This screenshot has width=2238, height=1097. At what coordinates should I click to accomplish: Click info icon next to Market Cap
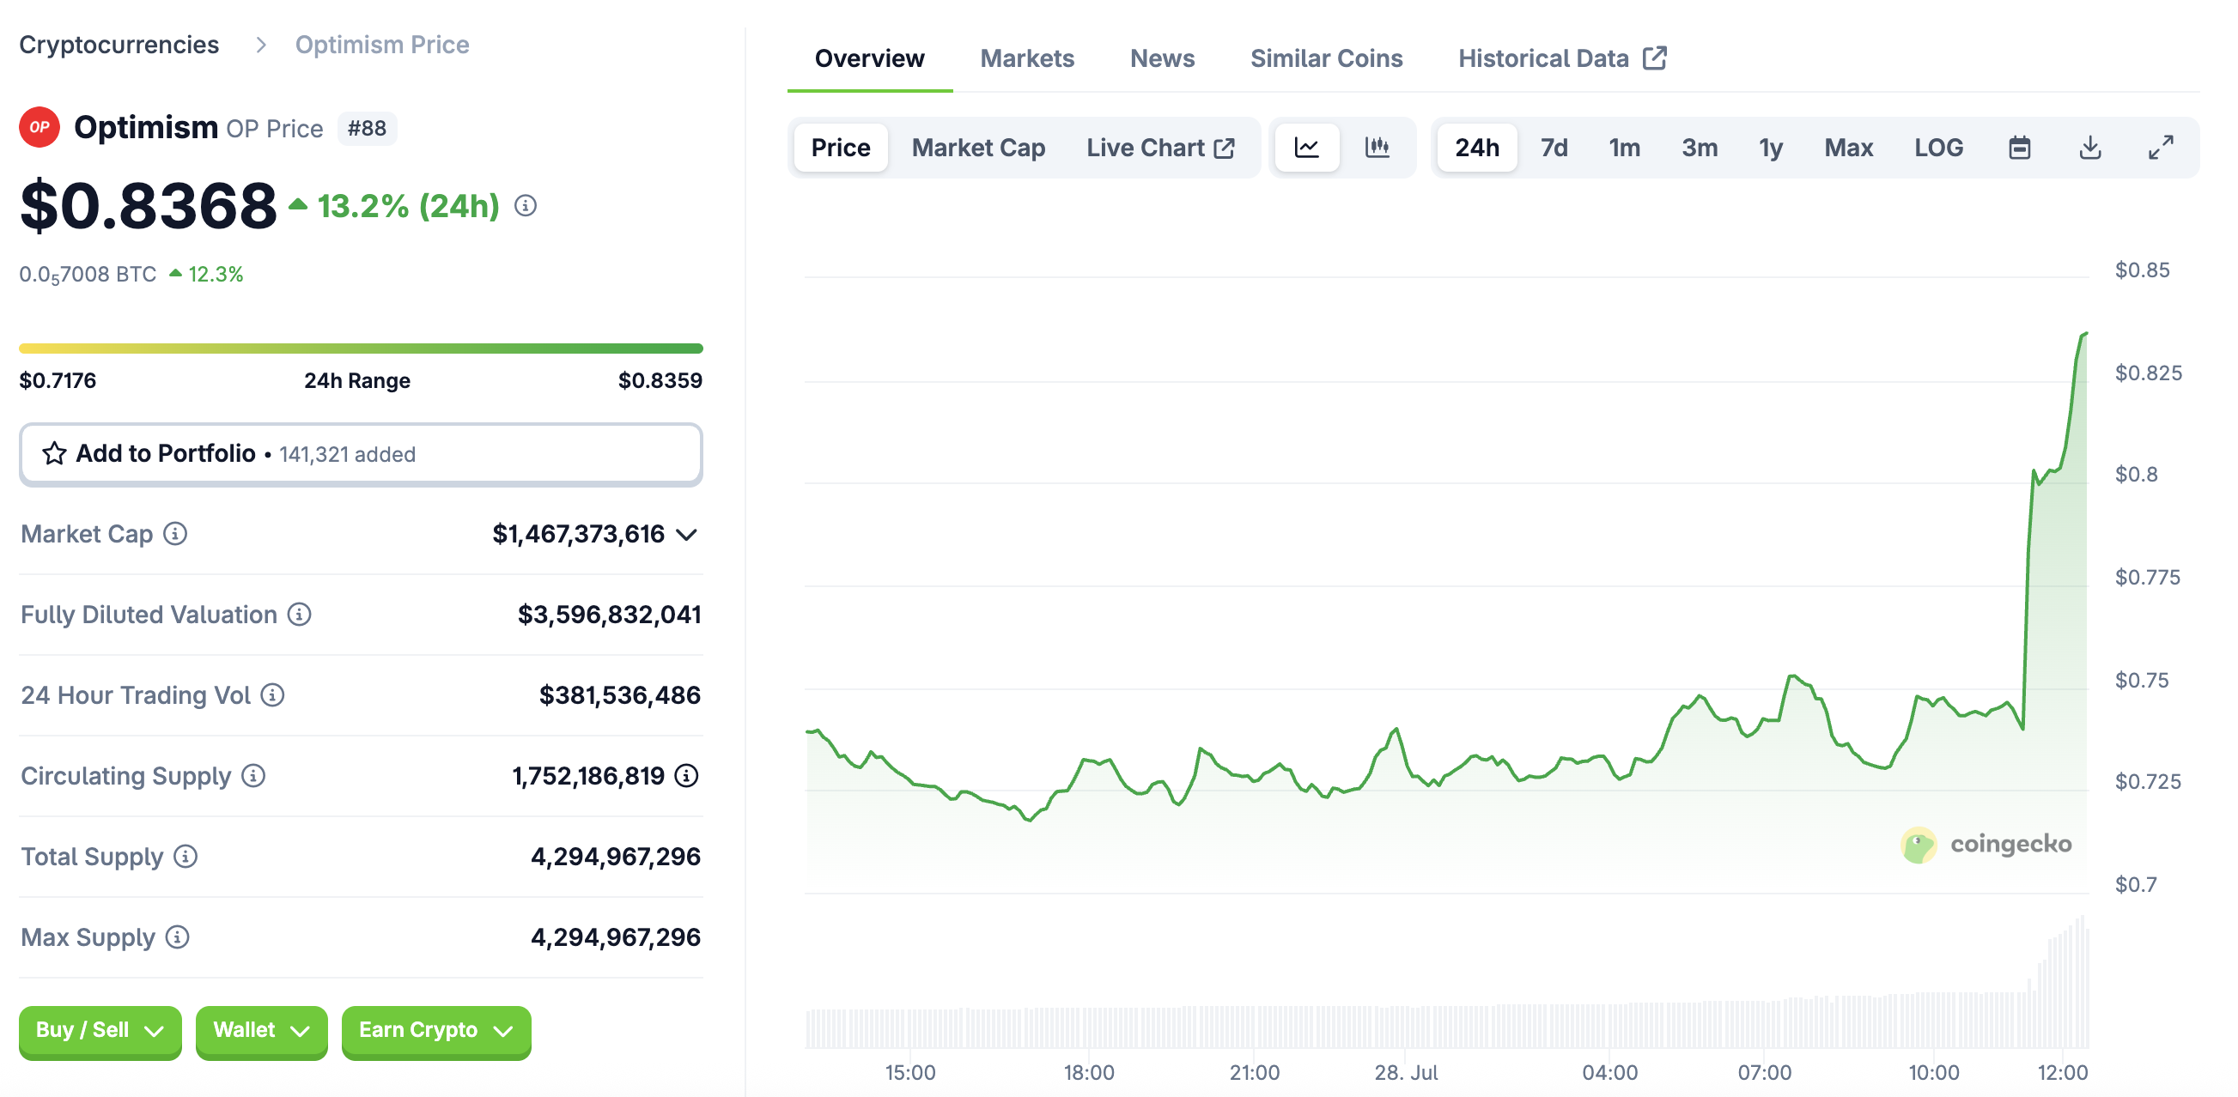(175, 533)
